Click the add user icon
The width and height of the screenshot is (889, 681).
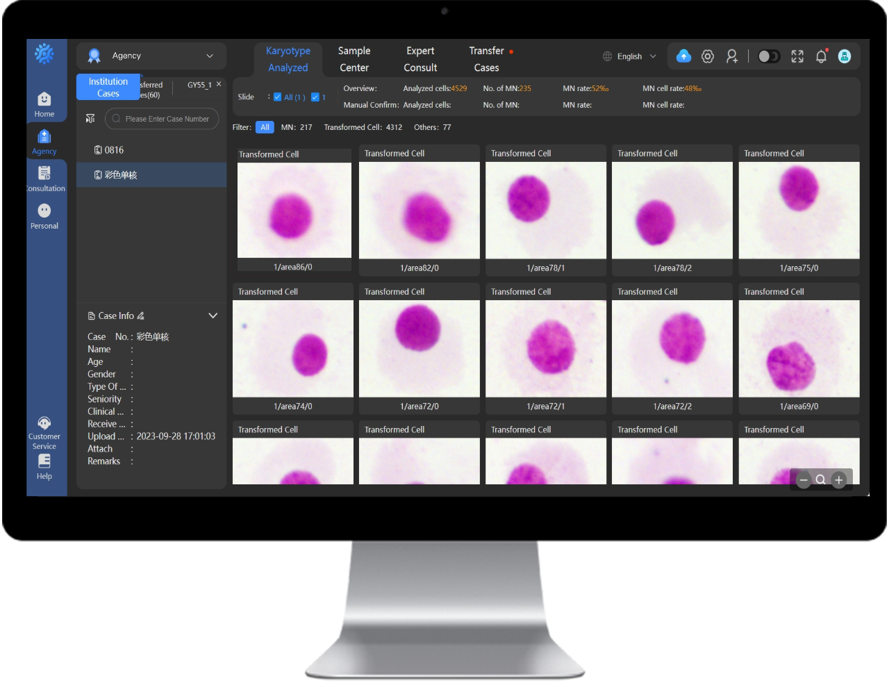click(731, 56)
